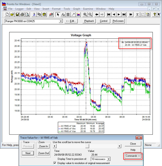Click the Sigma summary icon
The image size is (162, 166).
137,14
